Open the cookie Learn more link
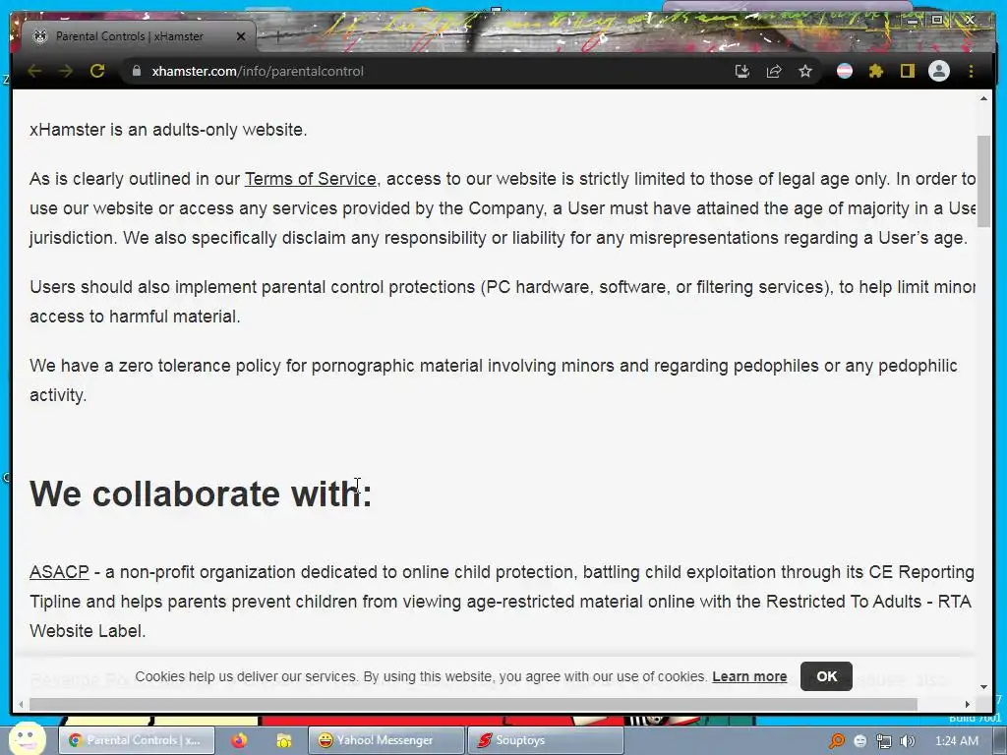 pos(749,676)
